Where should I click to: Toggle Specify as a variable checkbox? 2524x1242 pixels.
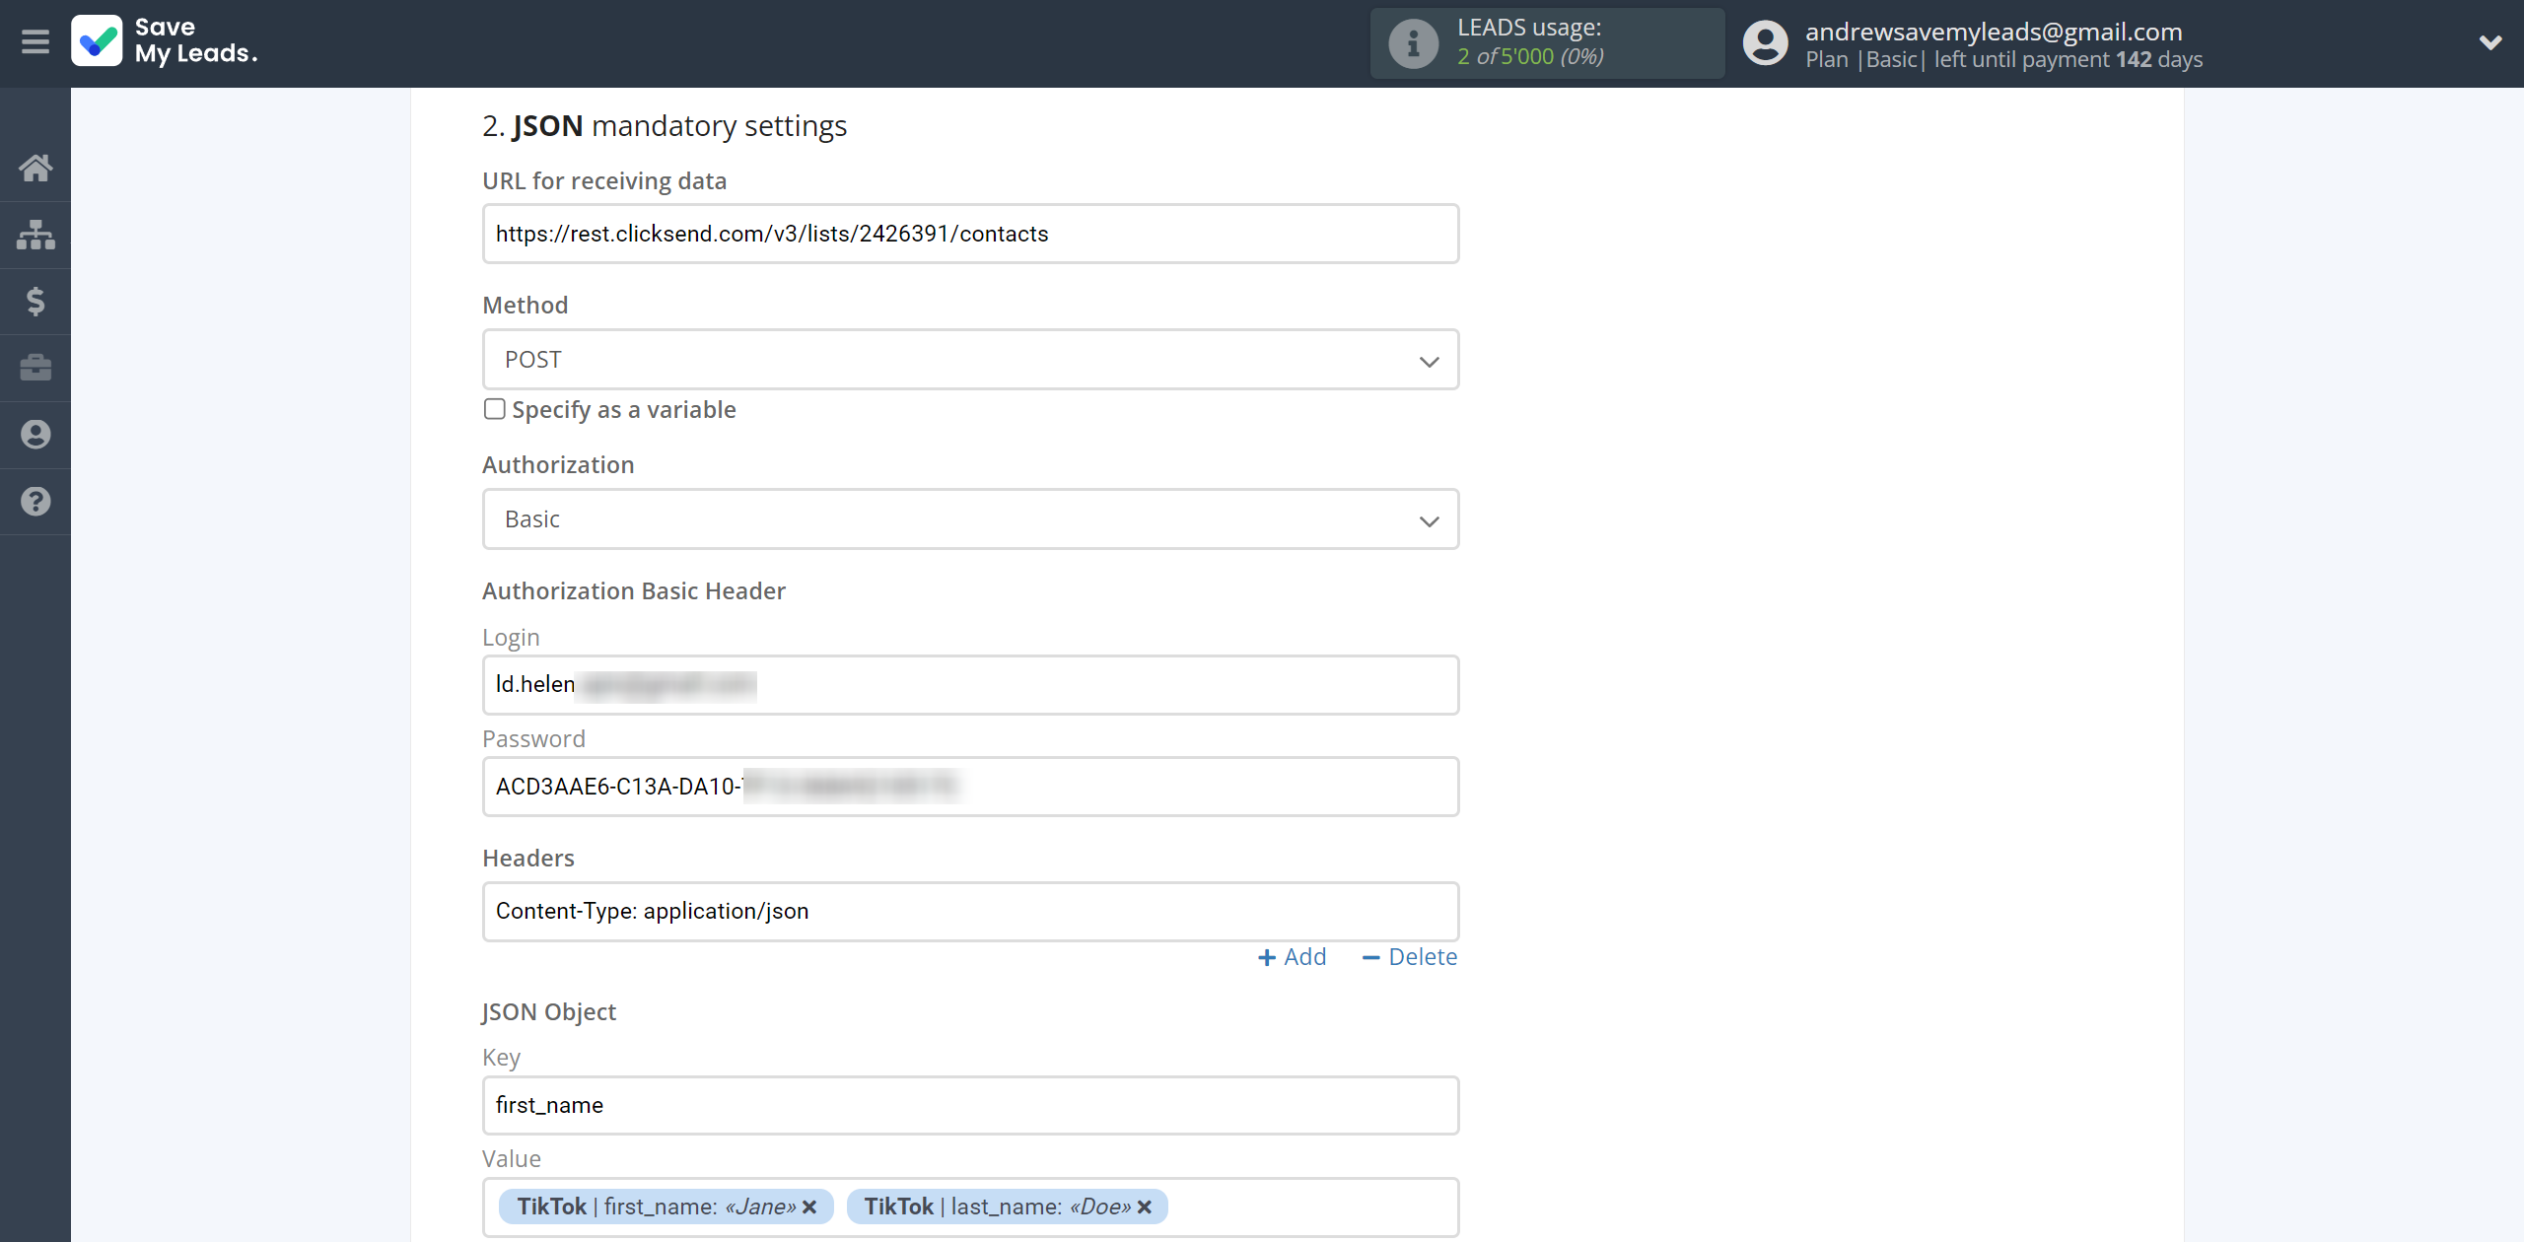(x=495, y=409)
